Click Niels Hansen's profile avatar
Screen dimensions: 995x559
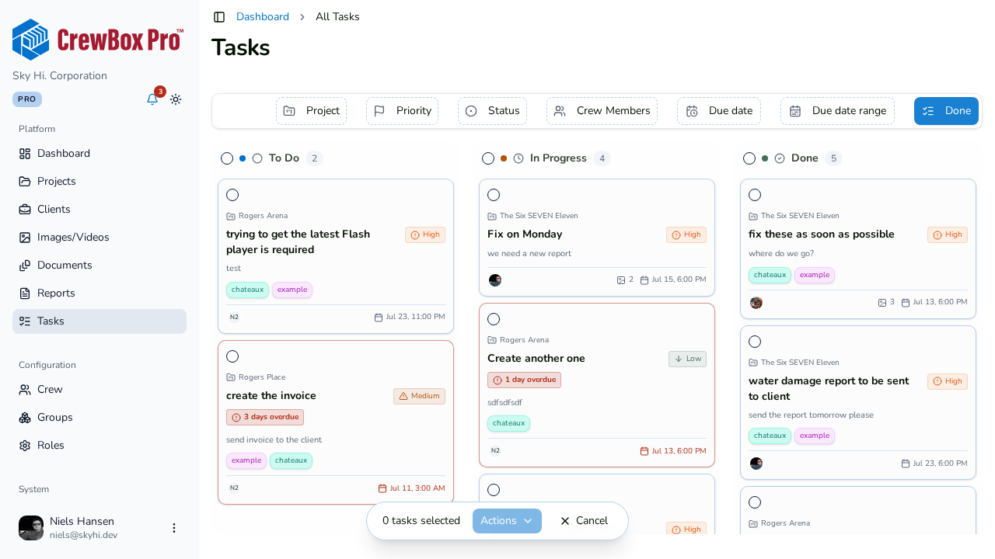[31, 528]
